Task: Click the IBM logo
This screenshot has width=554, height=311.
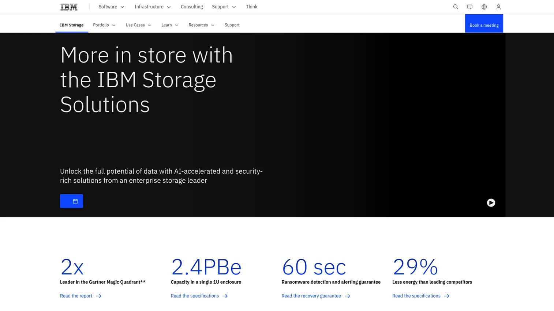Action: click(x=69, y=7)
